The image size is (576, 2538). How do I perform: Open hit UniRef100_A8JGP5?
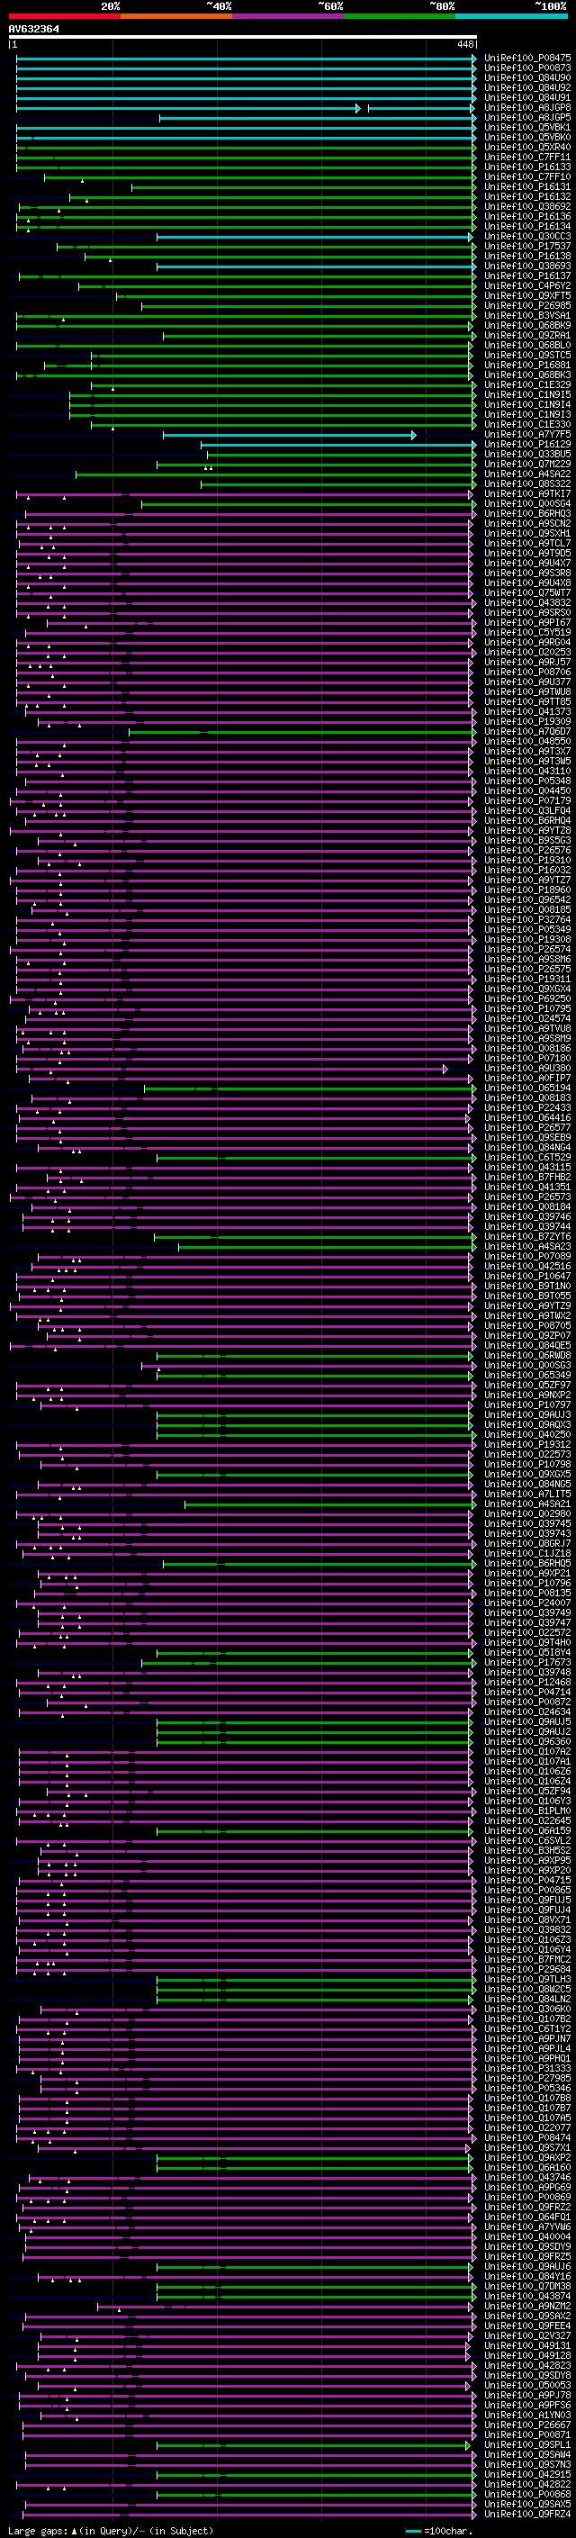pyautogui.click(x=526, y=117)
